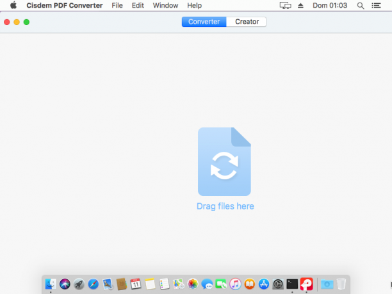Open the Notification Center list icon
The image size is (392, 294).
tap(376, 5)
